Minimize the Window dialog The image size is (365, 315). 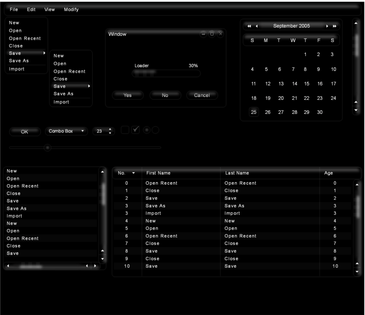[x=203, y=34]
